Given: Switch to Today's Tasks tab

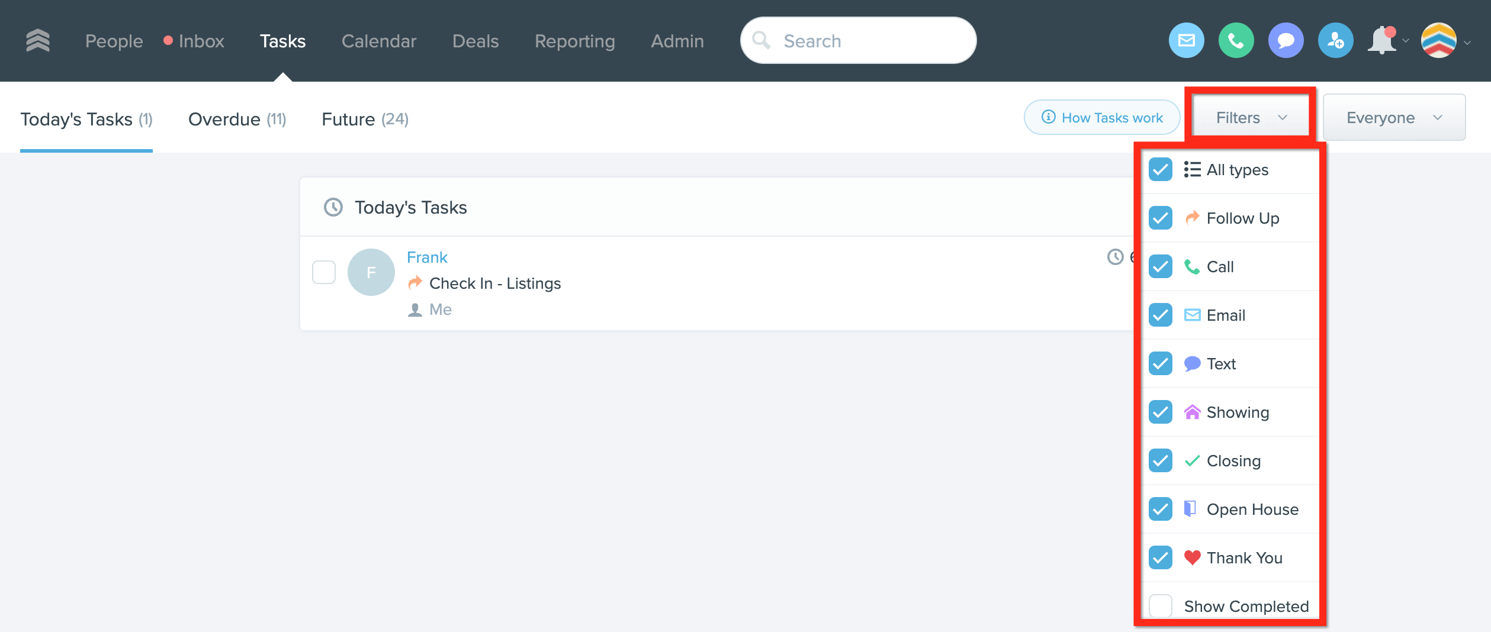Looking at the screenshot, I should click(86, 119).
